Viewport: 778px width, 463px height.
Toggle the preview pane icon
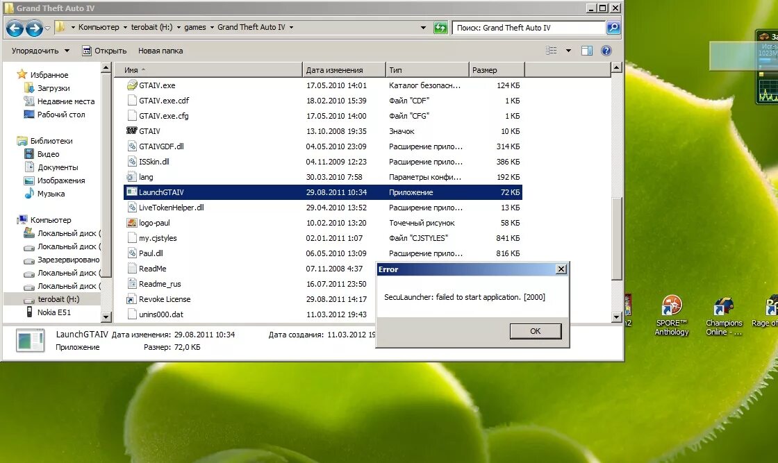pos(587,51)
